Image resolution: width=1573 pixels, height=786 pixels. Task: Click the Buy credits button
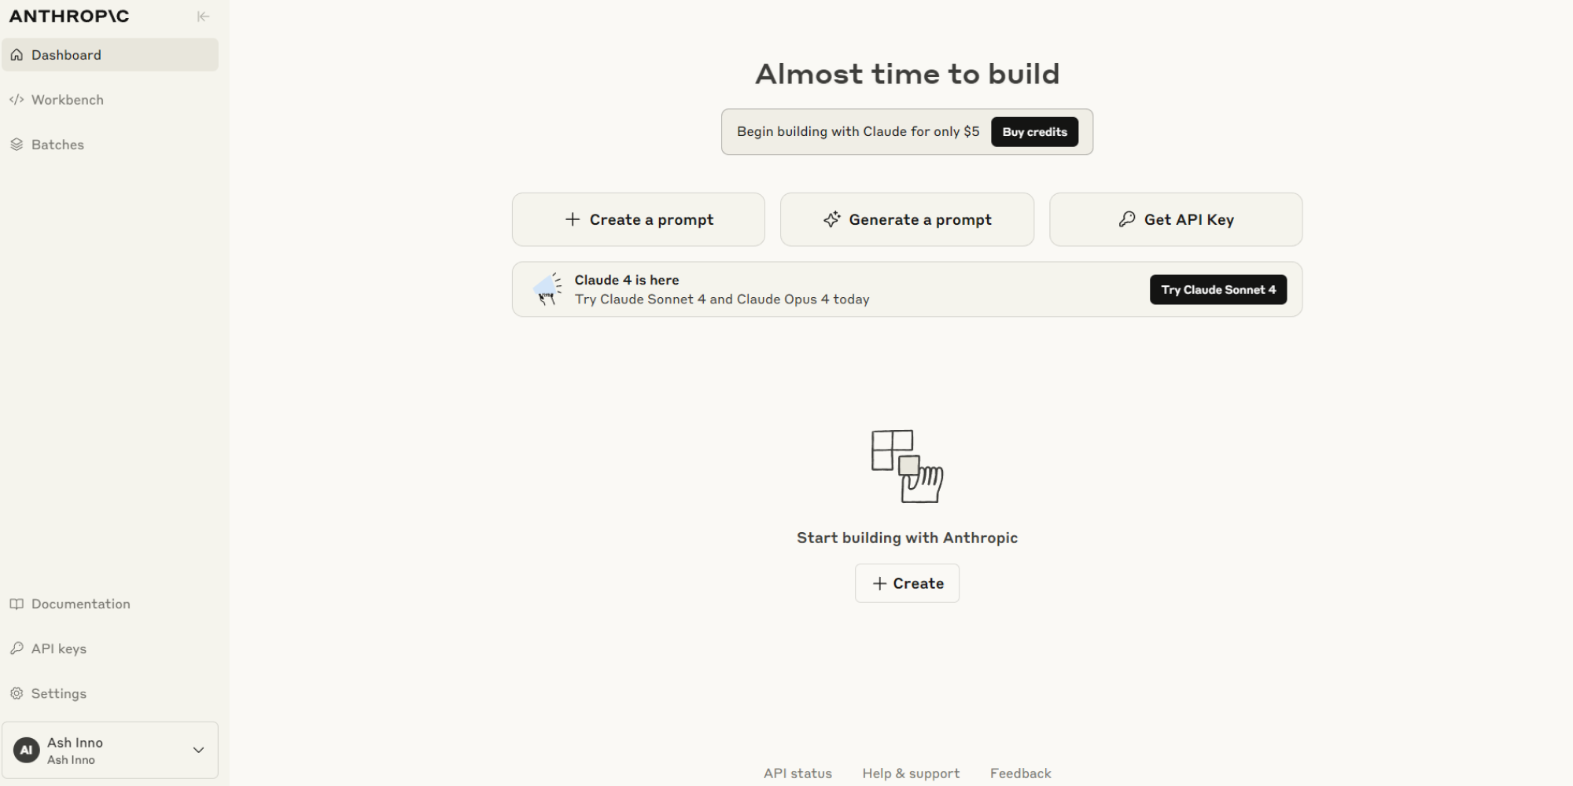[1034, 132]
